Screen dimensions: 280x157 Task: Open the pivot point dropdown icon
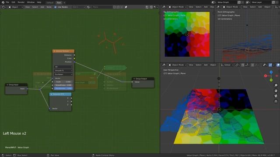[238, 65]
